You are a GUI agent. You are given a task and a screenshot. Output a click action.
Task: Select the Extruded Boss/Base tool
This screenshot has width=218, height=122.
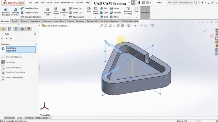click(x=6, y=12)
